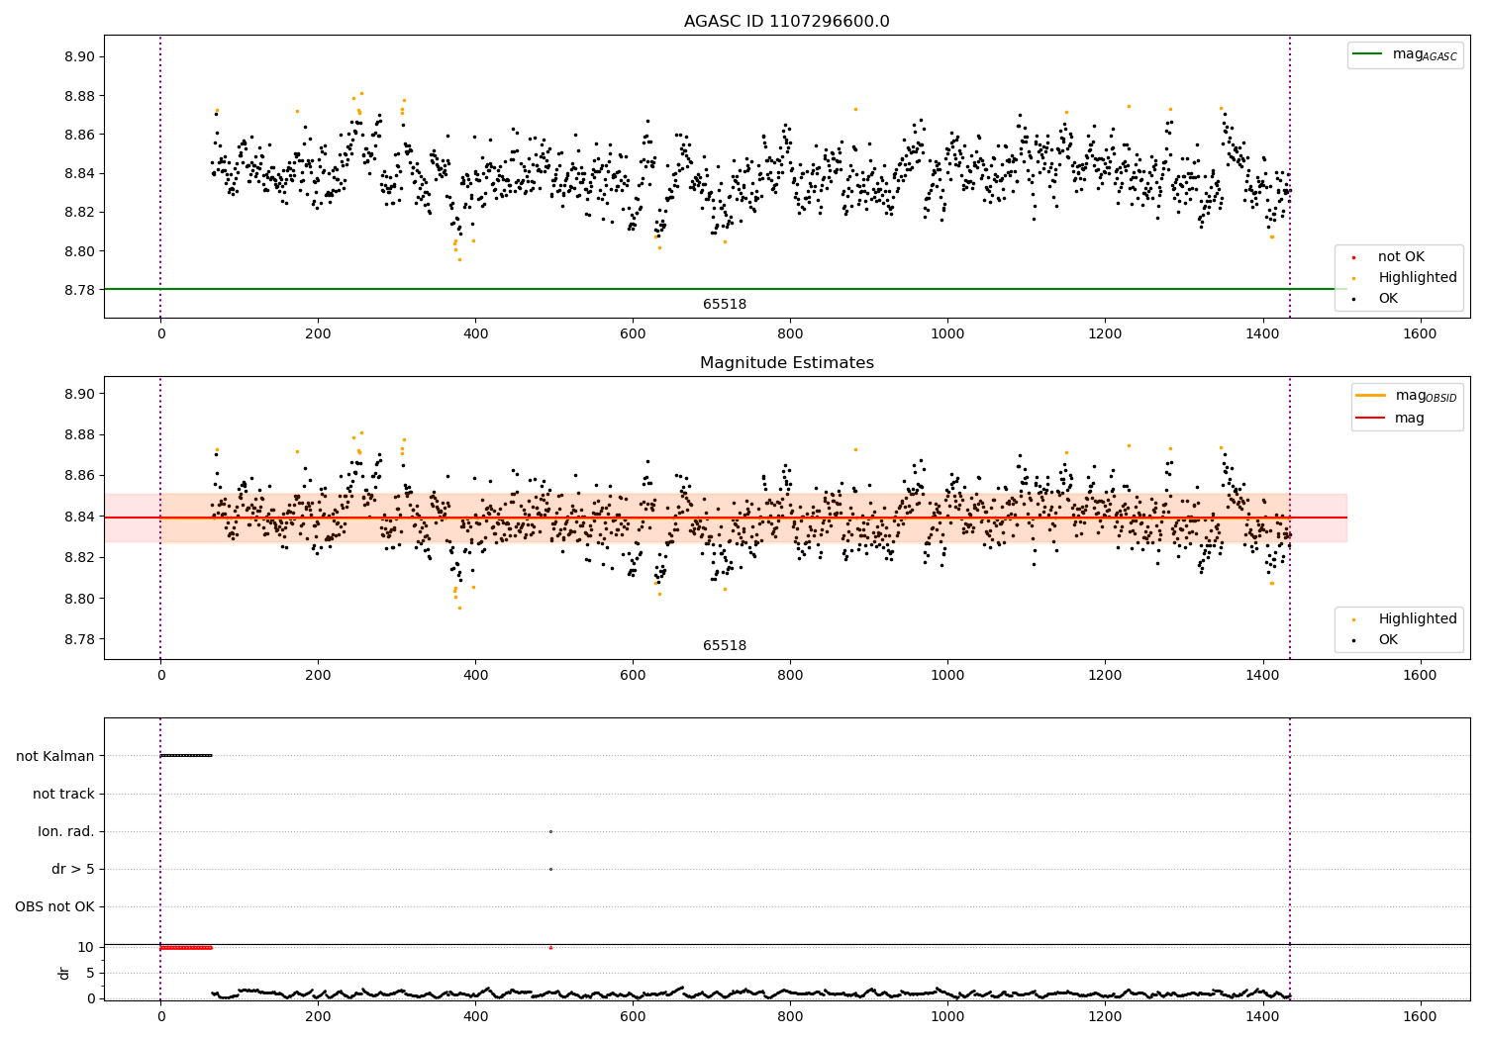Click the 'Magnitude Estimates' plot title
This screenshot has height=1039, width=1485.
(x=786, y=363)
